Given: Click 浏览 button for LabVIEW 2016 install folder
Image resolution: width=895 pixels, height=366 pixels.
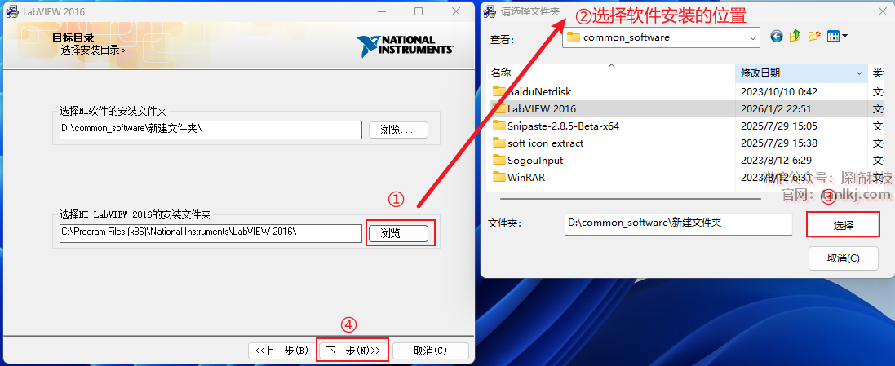Looking at the screenshot, I should 398,233.
